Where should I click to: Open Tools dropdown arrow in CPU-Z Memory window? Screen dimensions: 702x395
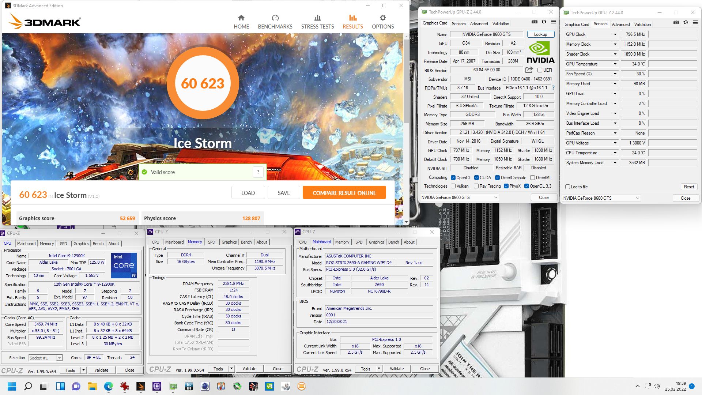click(231, 369)
